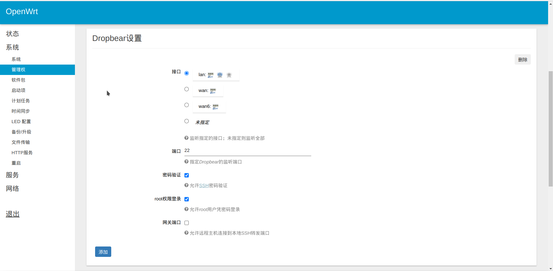
Task: Click the 接口 field label
Action: click(176, 71)
